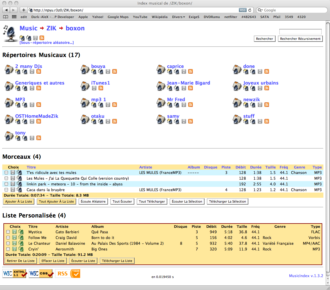This screenshot has height=290, width=330.
Task: Download track T'es ridicule avec tes mules
Action: coord(13,173)
